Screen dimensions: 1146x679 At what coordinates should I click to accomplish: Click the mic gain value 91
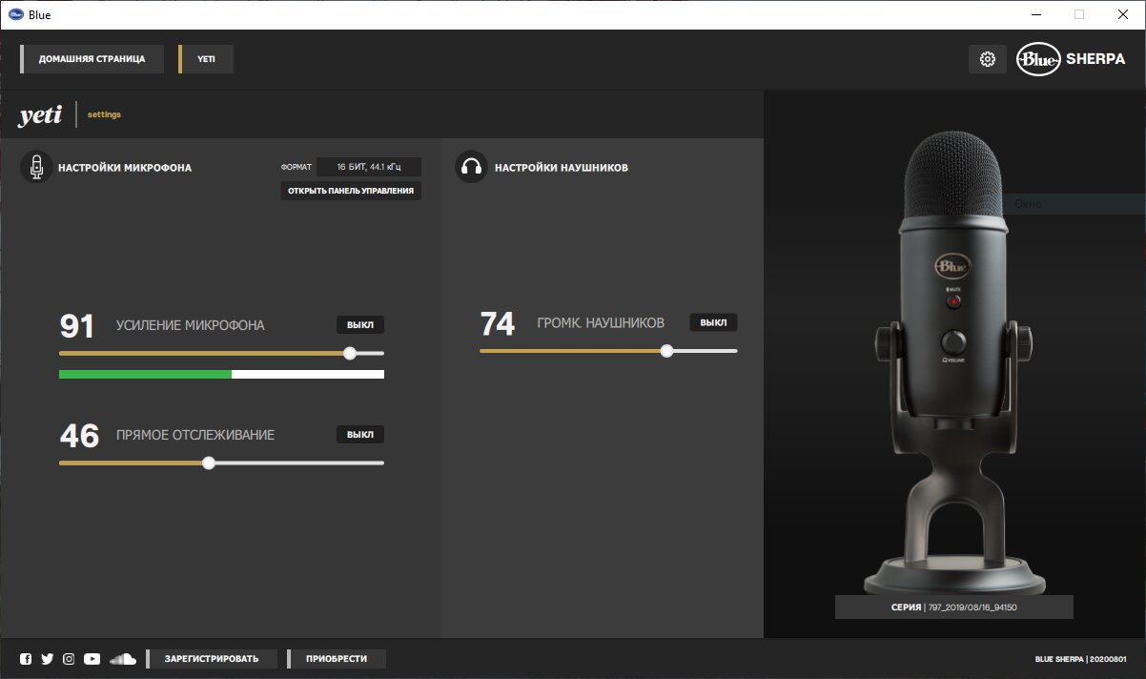77,326
